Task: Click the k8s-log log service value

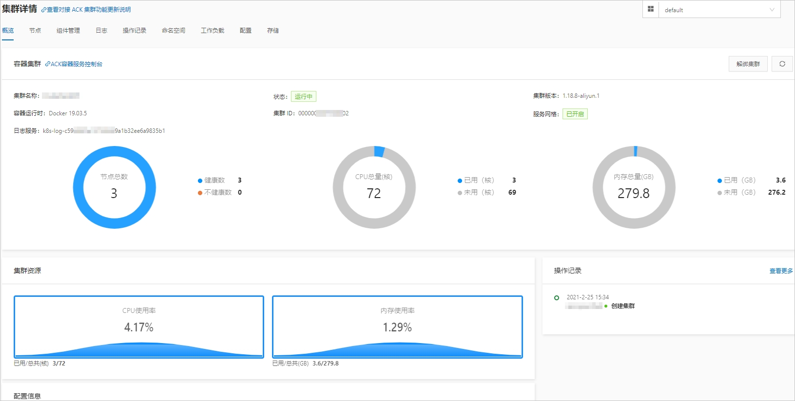Action: (104, 131)
